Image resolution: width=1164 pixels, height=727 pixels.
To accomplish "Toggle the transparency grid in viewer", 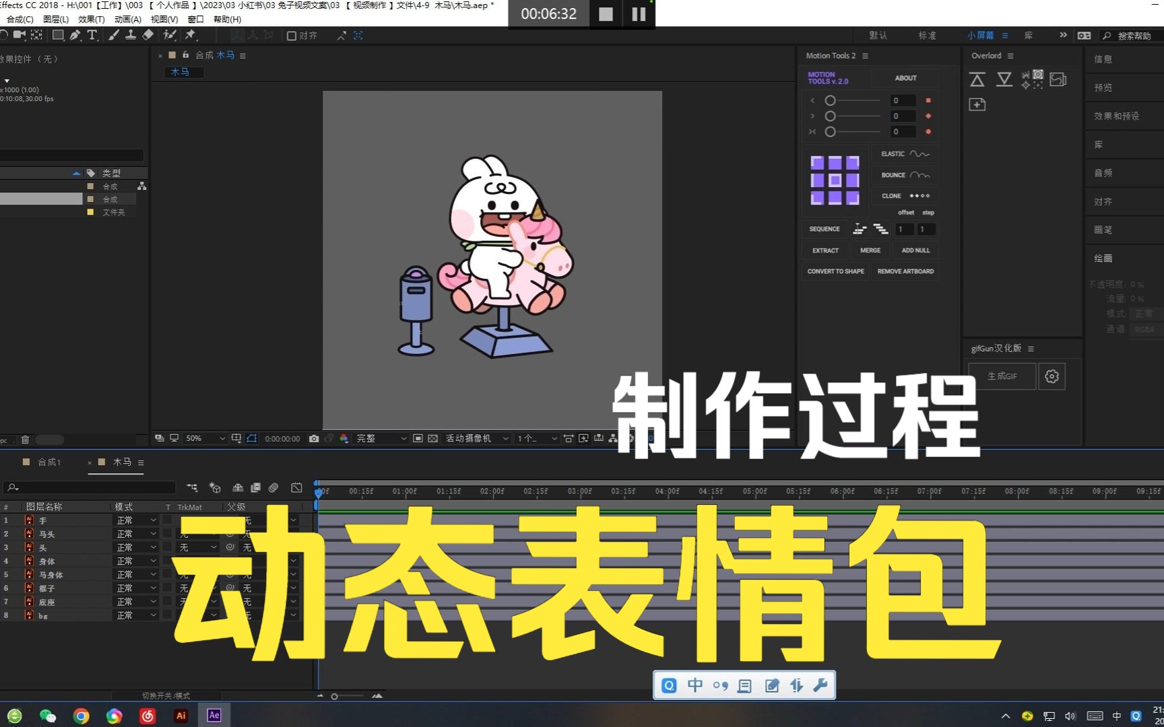I will coord(432,438).
